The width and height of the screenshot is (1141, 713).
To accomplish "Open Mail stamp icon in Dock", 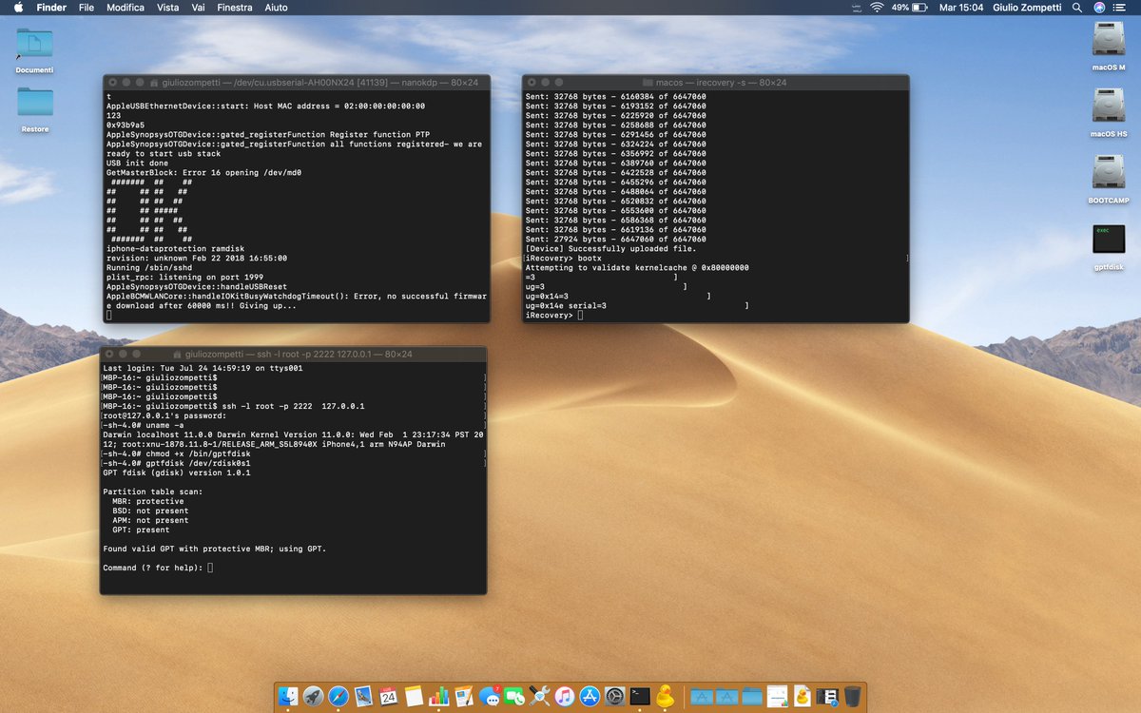I will [x=363, y=697].
